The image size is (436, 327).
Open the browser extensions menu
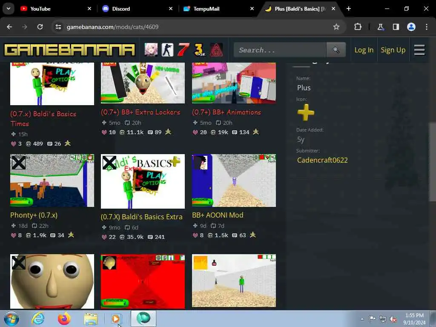[358, 27]
